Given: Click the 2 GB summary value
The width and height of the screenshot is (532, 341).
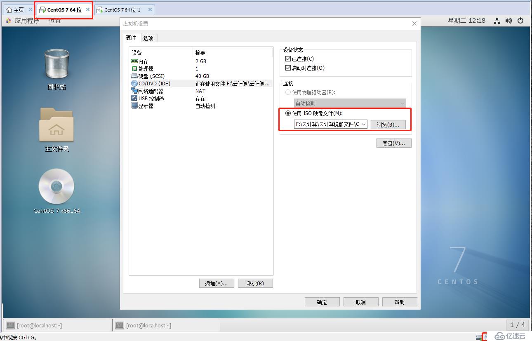Looking at the screenshot, I should [x=201, y=61].
